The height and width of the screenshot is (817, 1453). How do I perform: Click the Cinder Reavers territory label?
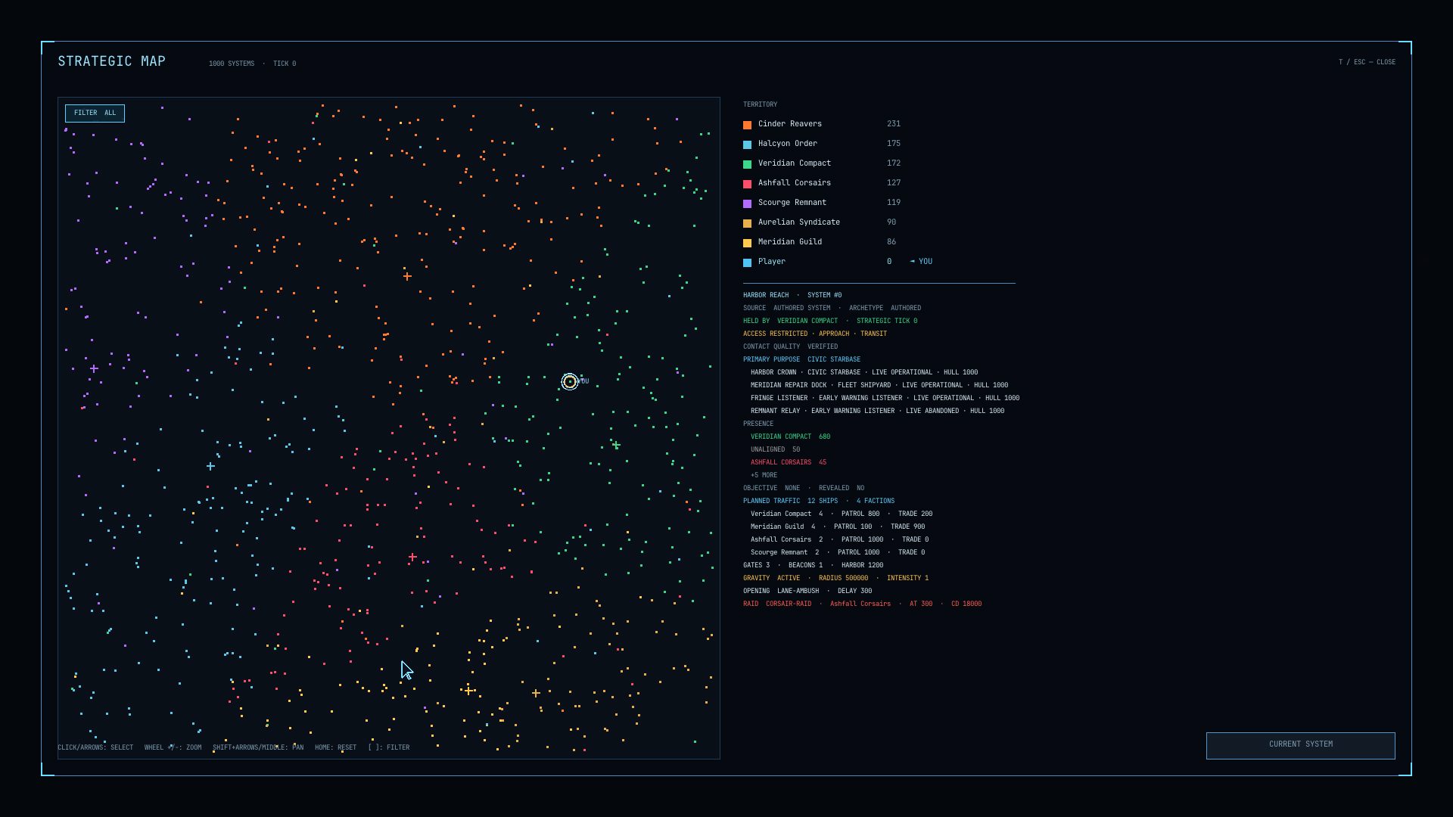[789, 124]
